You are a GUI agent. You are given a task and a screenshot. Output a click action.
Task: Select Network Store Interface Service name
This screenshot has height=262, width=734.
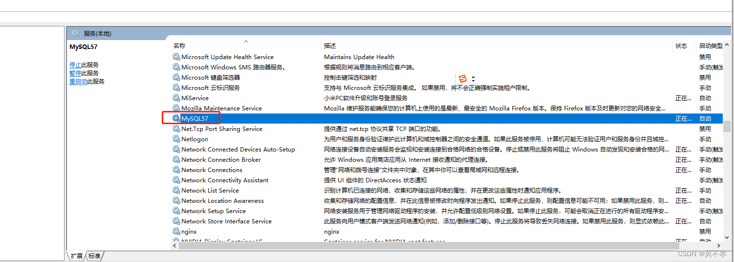226,221
